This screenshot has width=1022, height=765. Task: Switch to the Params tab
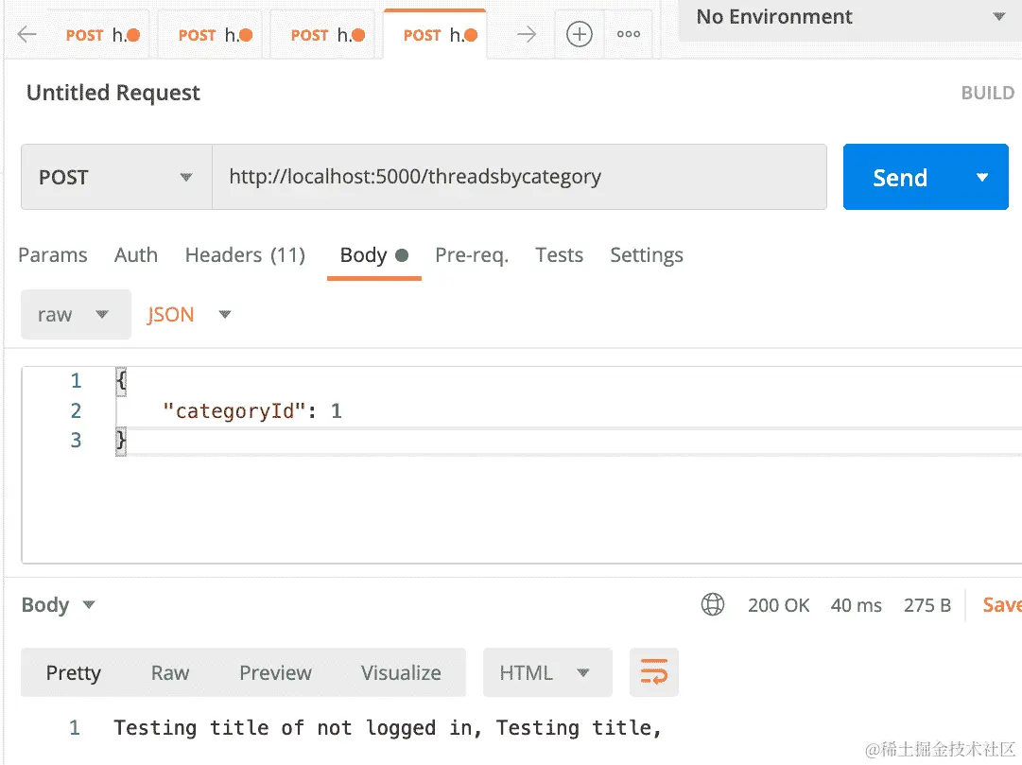[53, 255]
